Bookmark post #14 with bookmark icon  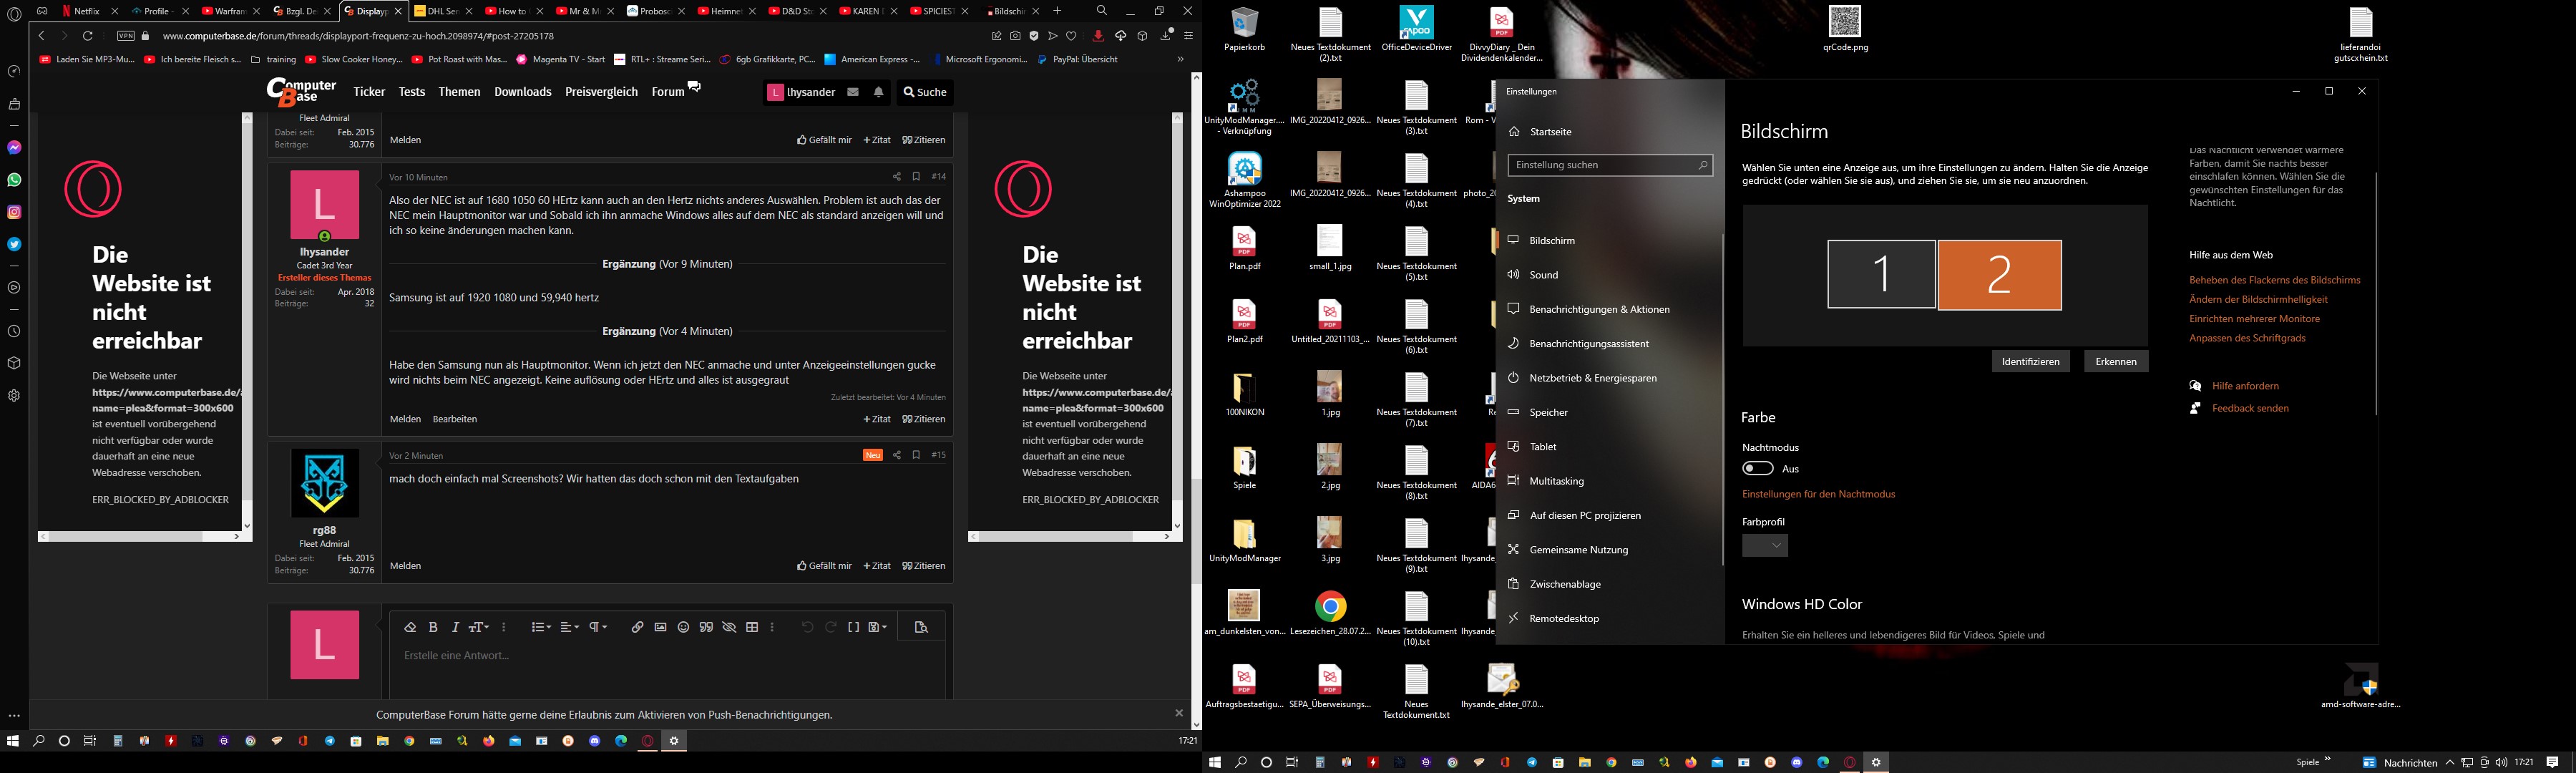916,176
